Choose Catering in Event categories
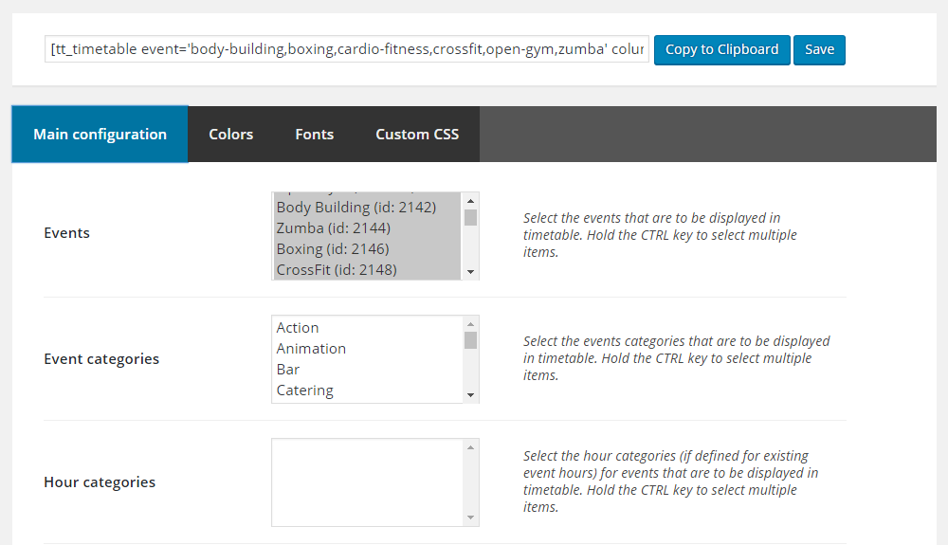This screenshot has width=948, height=545. (x=304, y=391)
